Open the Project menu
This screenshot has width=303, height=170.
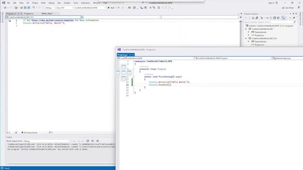35,3
